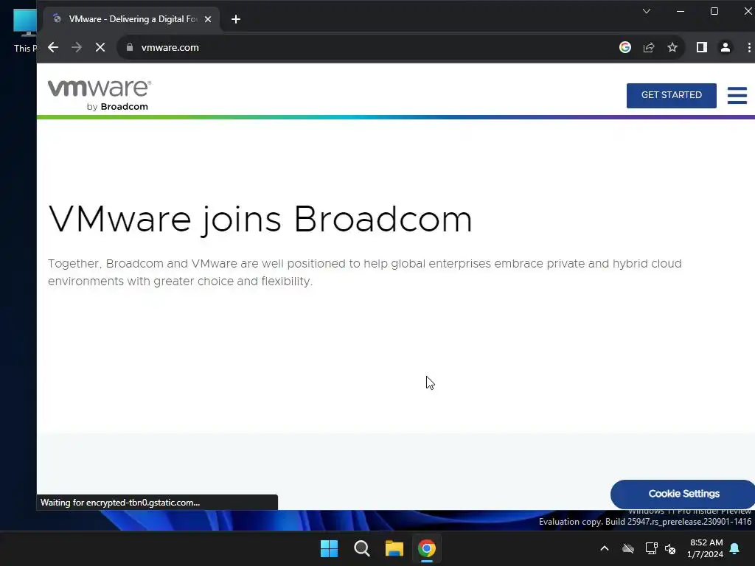Image resolution: width=755 pixels, height=566 pixels.
Task: Stop loading the vmware.com page
Action: (x=100, y=47)
